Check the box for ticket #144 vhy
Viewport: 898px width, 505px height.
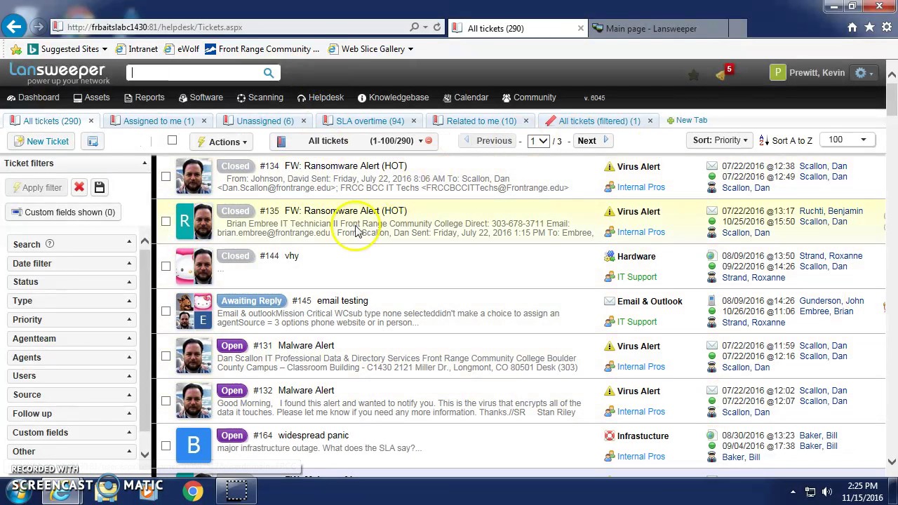[166, 266]
